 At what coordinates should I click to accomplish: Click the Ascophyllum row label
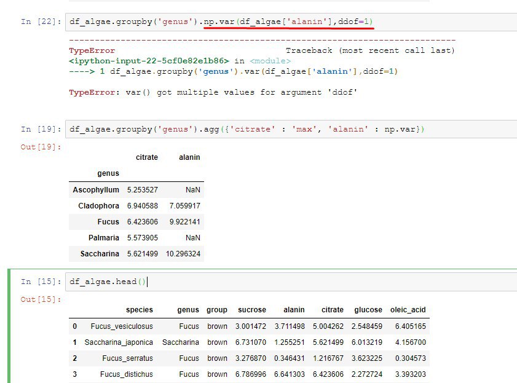(96, 190)
